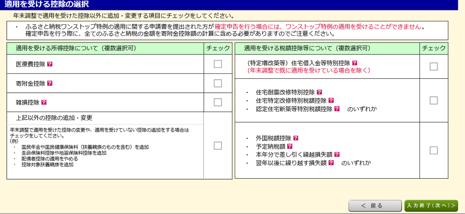
Task: Click the 雑損控除 label text
Action: (28, 102)
